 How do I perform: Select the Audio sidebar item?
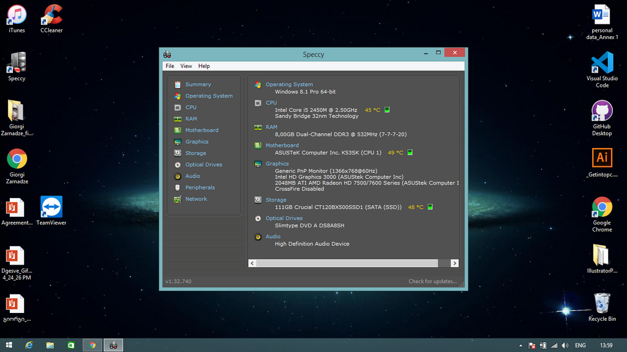(x=192, y=176)
